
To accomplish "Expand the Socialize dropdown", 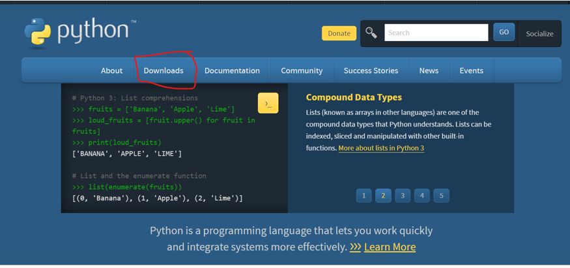I will [x=539, y=34].
